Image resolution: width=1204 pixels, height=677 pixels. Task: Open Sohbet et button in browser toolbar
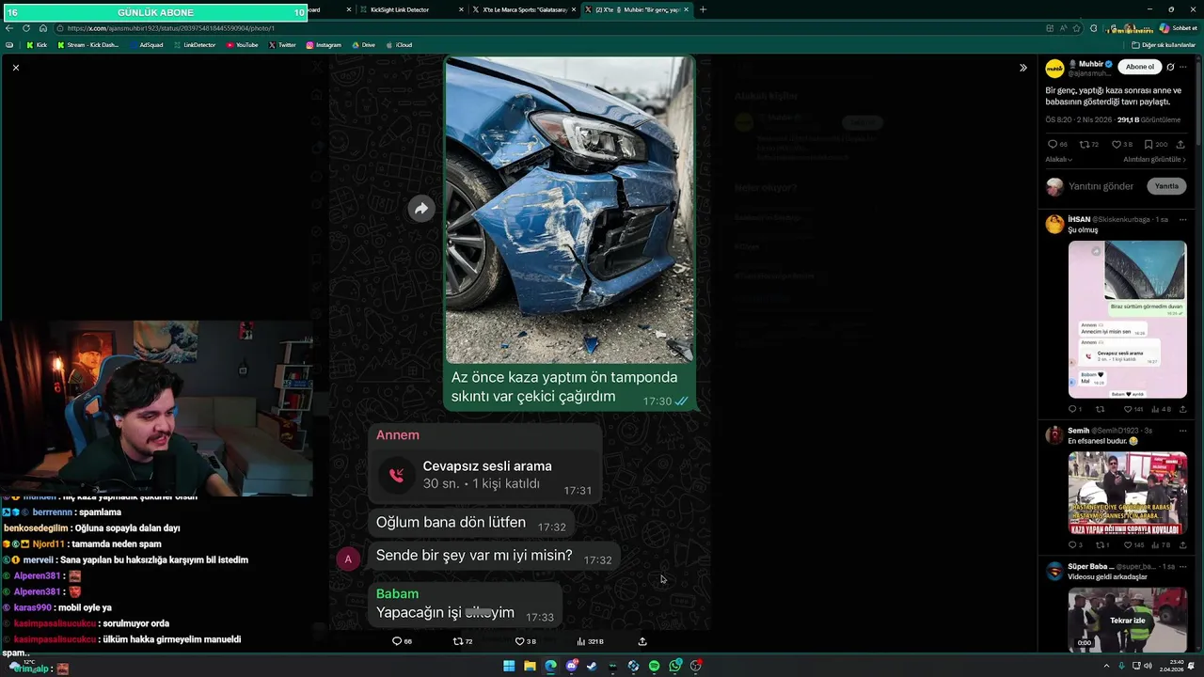pos(1178,28)
